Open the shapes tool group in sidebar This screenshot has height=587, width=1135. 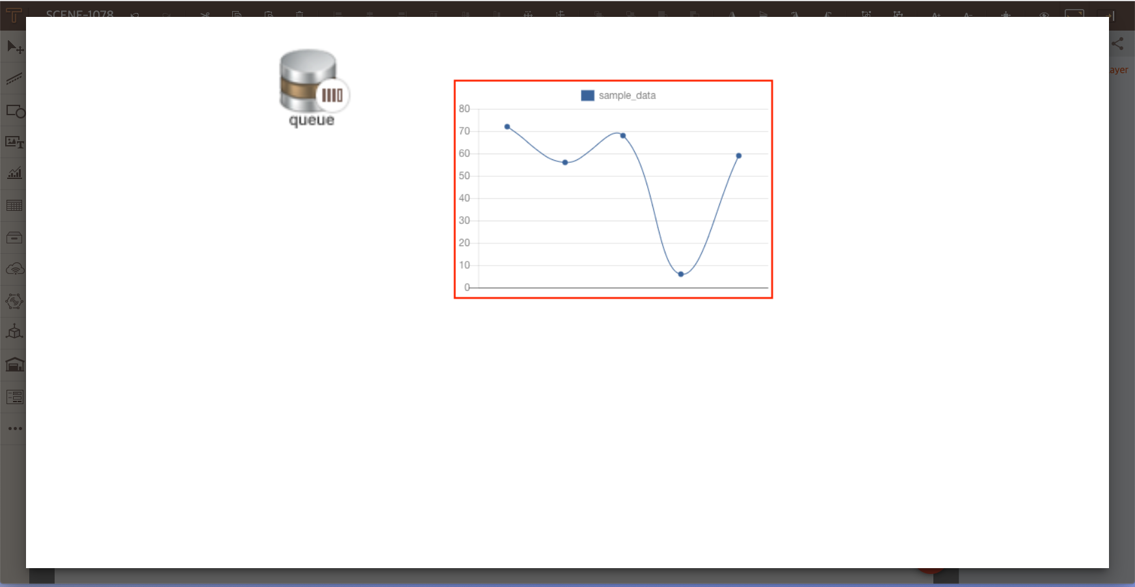coord(15,111)
